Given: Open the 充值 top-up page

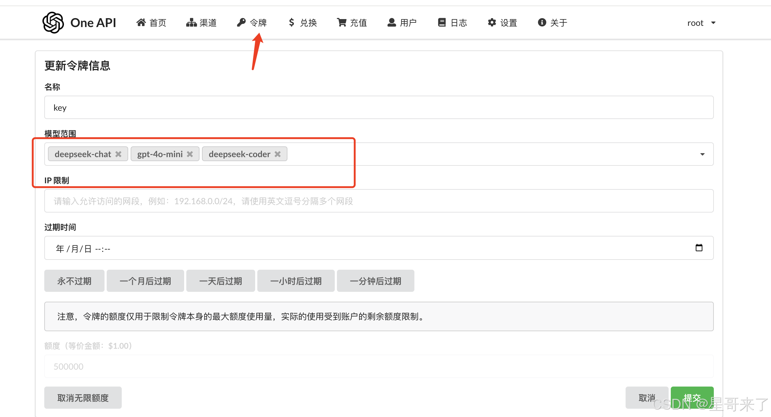Looking at the screenshot, I should click(352, 23).
